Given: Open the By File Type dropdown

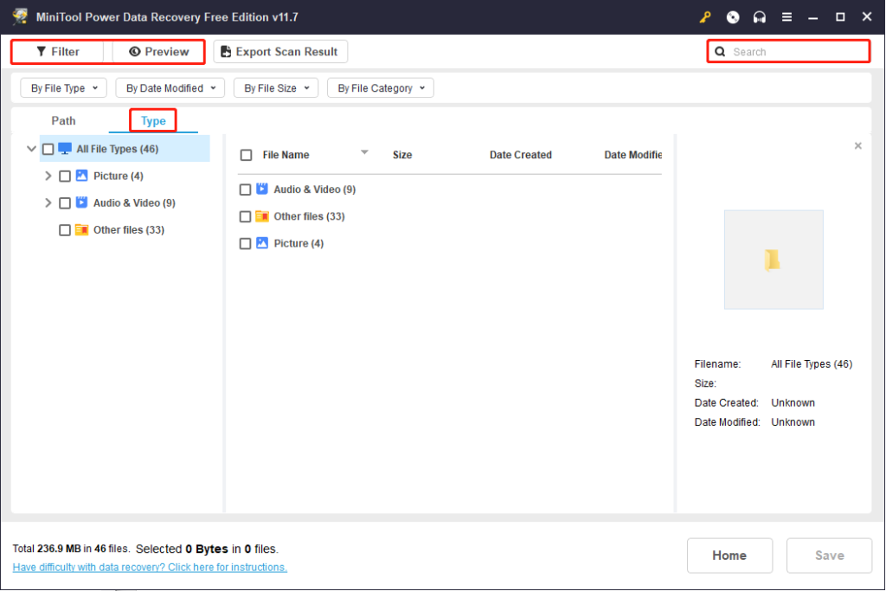Looking at the screenshot, I should coord(62,87).
